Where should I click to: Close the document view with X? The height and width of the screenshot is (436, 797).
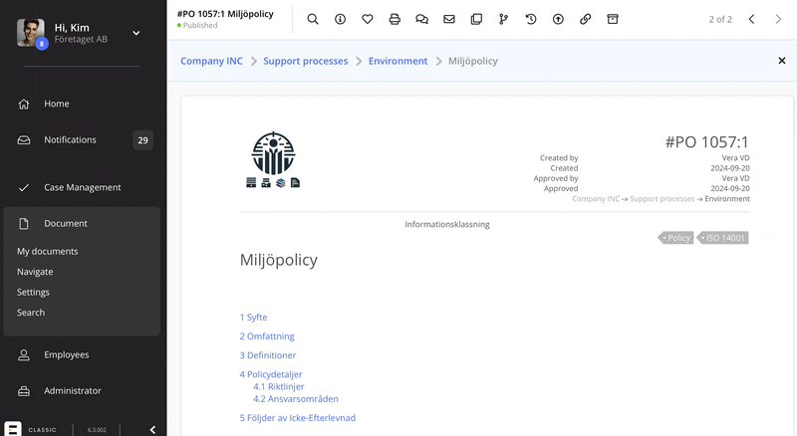tap(781, 61)
